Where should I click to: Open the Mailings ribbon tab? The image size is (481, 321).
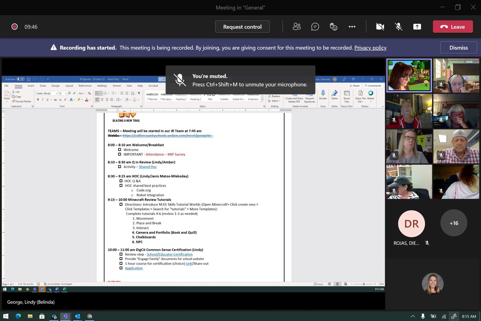tap(102, 85)
